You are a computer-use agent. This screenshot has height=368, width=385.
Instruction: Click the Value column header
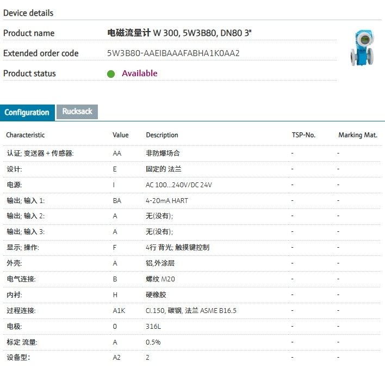point(120,135)
